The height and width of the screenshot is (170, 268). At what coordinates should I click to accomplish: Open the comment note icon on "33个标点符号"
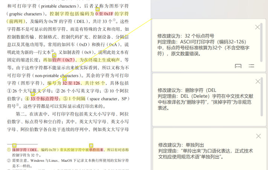pyautogui.click(x=33, y=94)
